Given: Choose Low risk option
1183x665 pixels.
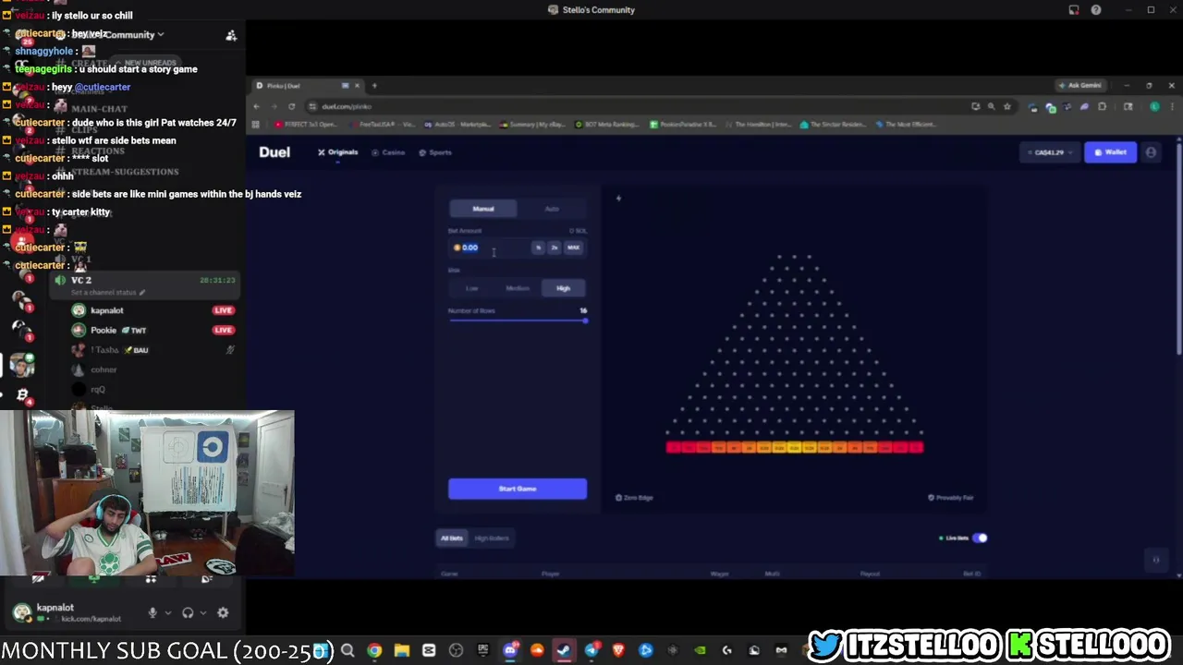Looking at the screenshot, I should [472, 288].
